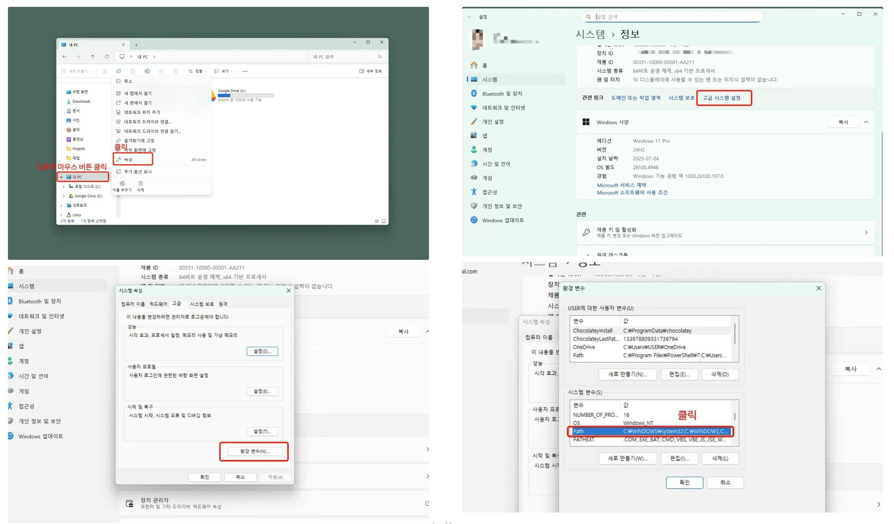Click 편집(I)... under 시스템 변수
This screenshot has height=524, width=894.
679,458
